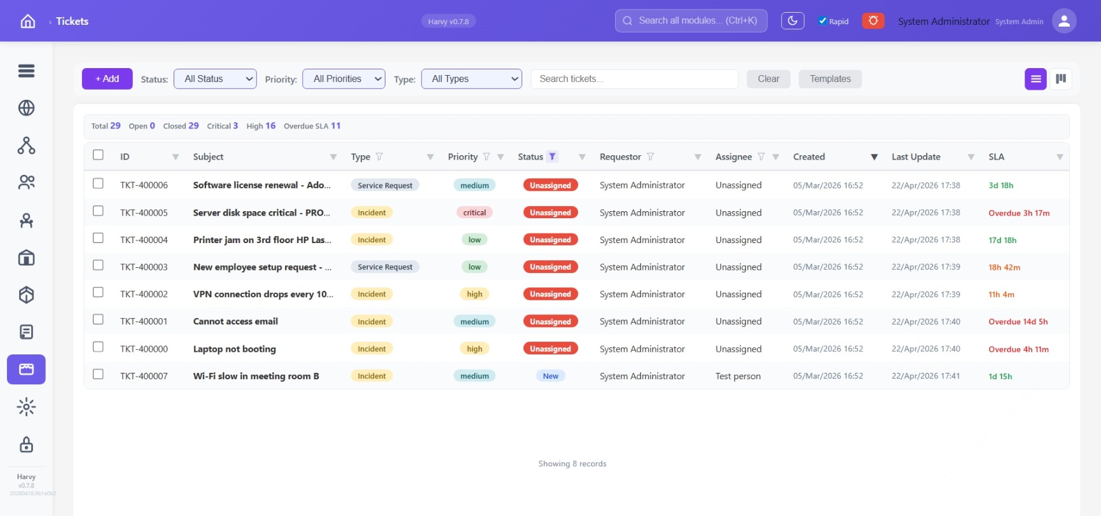Open the hamburger menu in sidebar
The image size is (1101, 516).
pos(26,71)
